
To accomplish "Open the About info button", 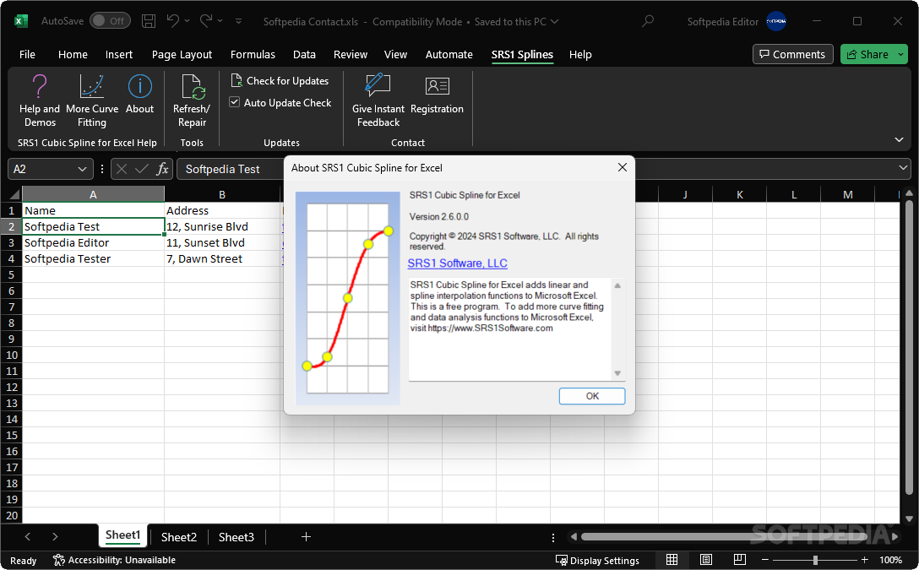I will pyautogui.click(x=139, y=94).
